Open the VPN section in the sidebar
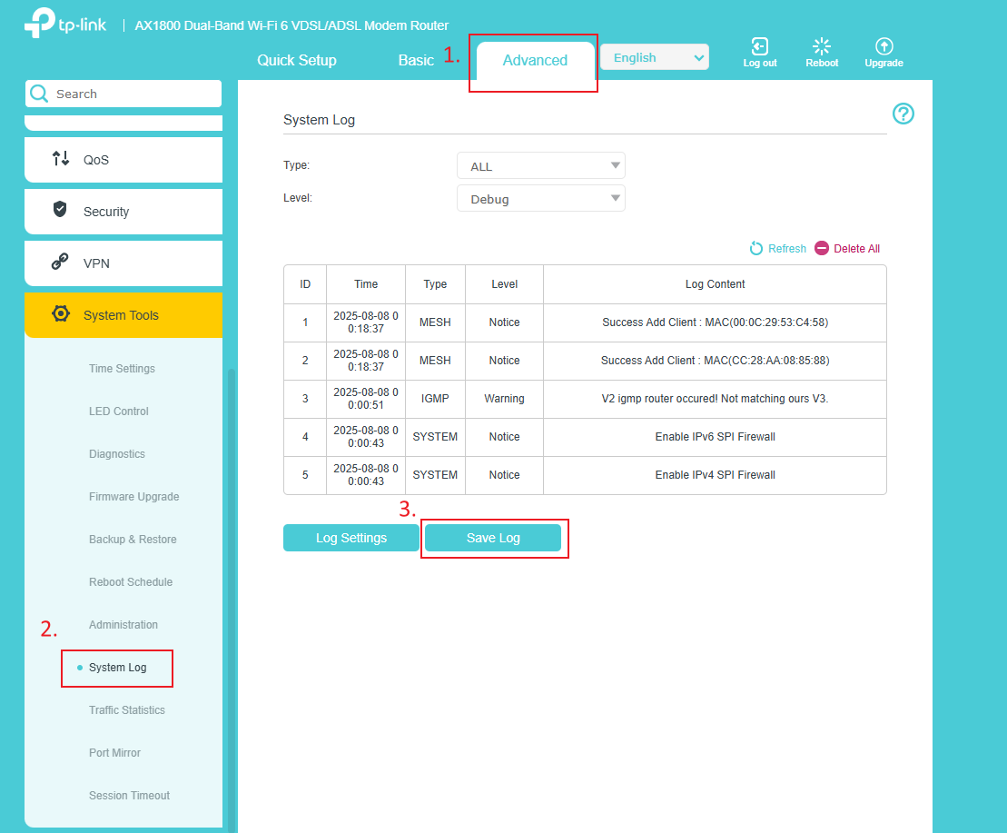This screenshot has width=1007, height=833. tap(123, 263)
